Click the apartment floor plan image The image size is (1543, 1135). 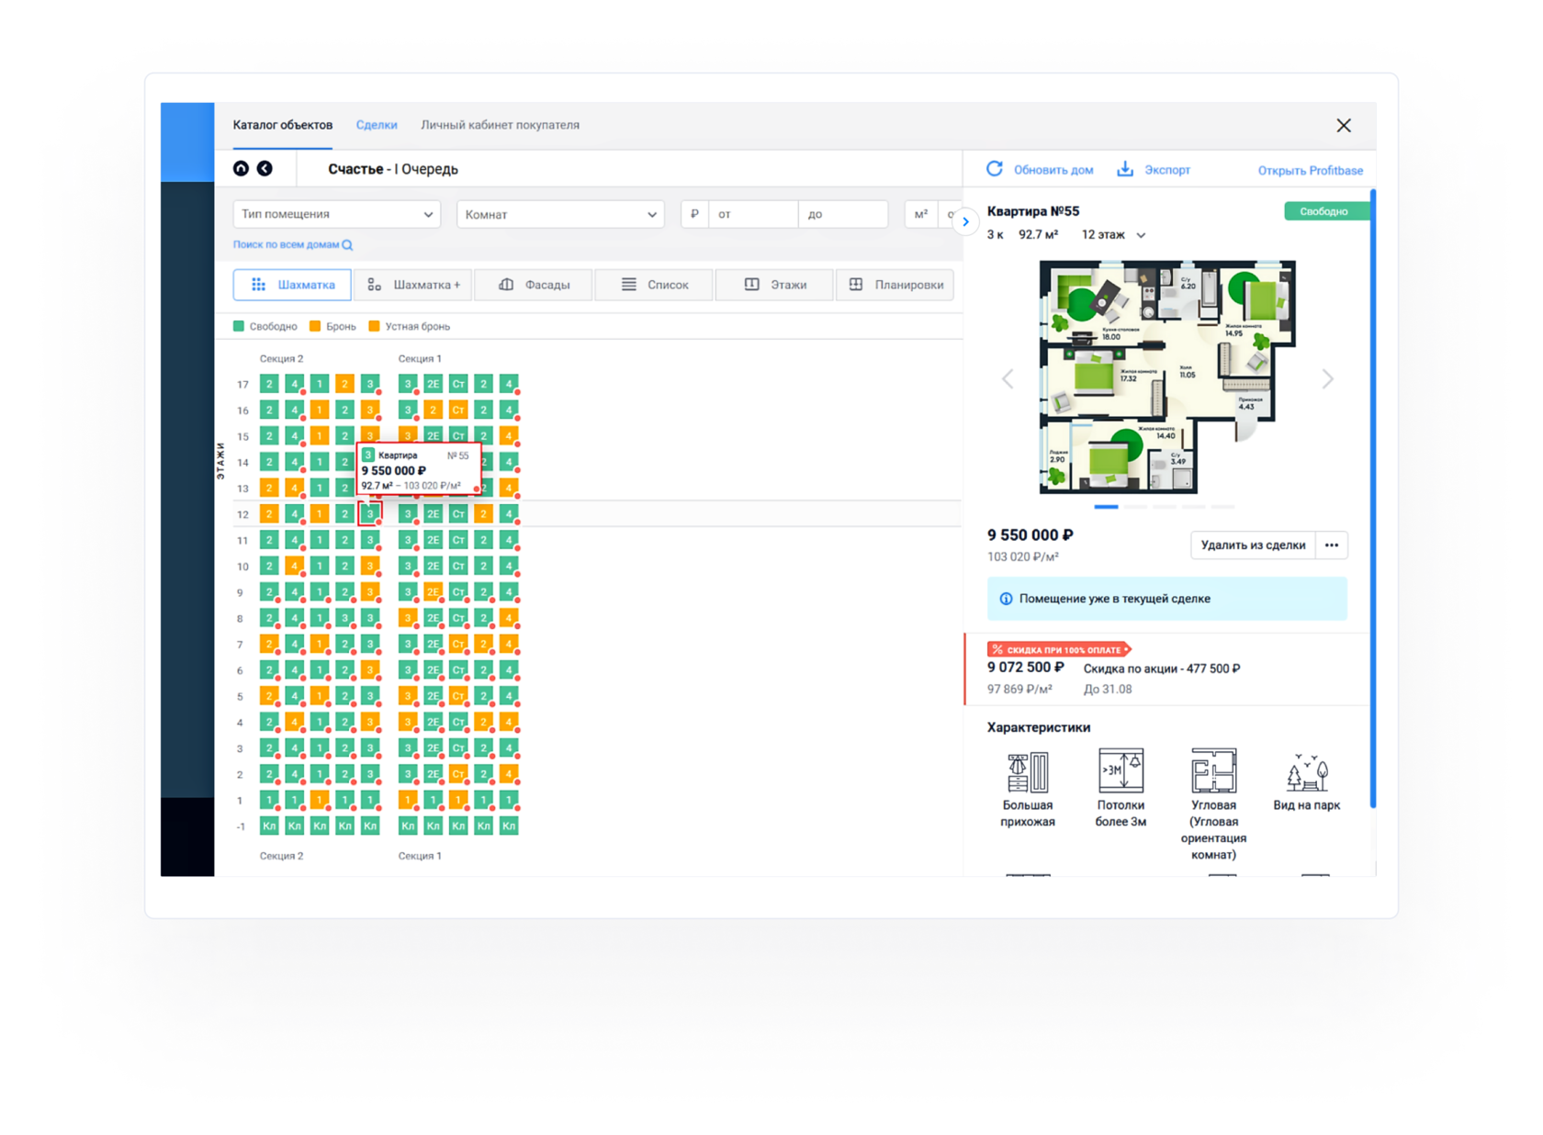point(1167,377)
